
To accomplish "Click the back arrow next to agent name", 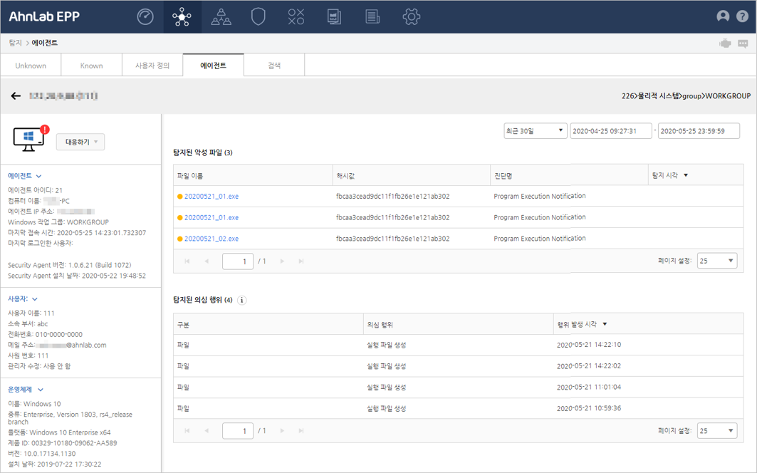I will click(16, 96).
